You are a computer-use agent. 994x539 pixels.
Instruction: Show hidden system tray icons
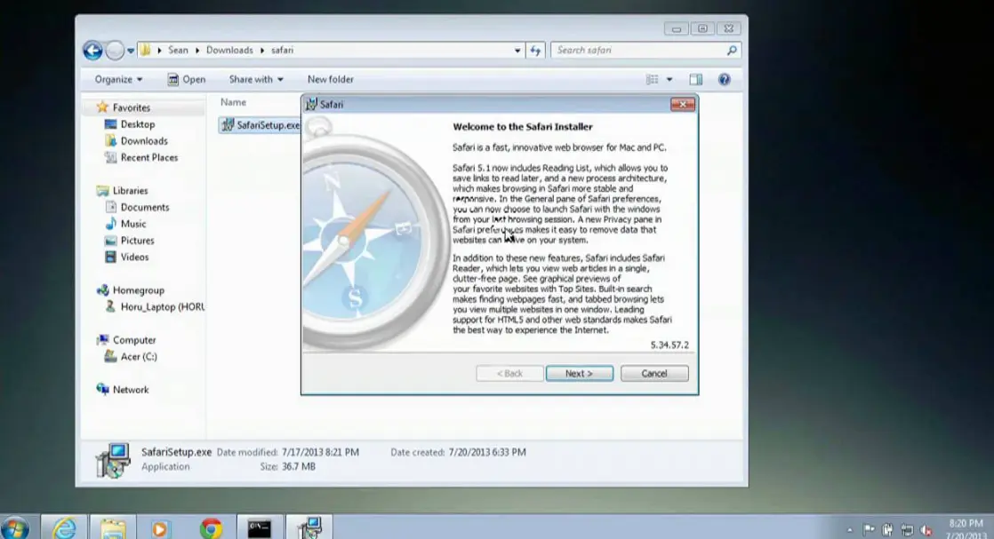click(x=849, y=530)
